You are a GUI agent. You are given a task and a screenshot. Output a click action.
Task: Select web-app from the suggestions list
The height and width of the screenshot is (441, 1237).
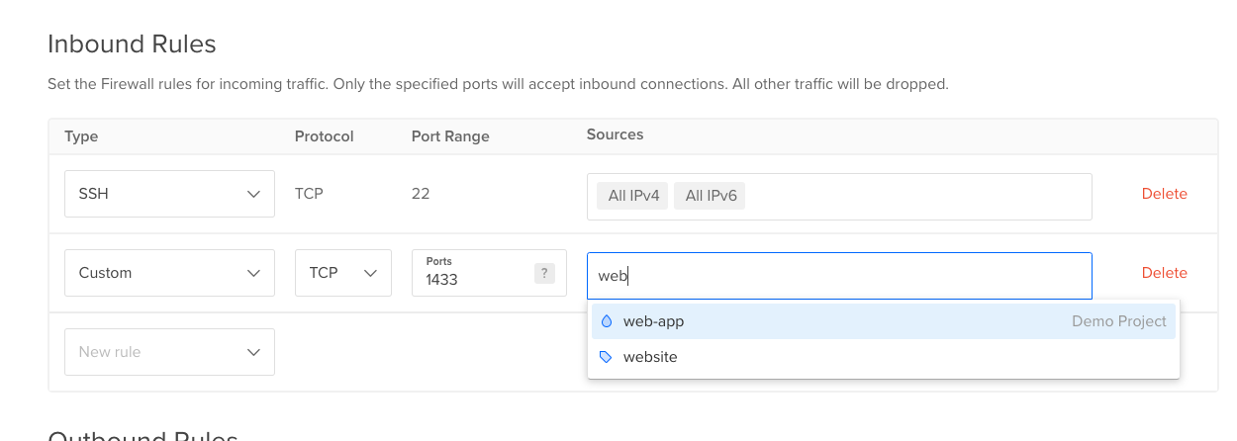click(884, 321)
